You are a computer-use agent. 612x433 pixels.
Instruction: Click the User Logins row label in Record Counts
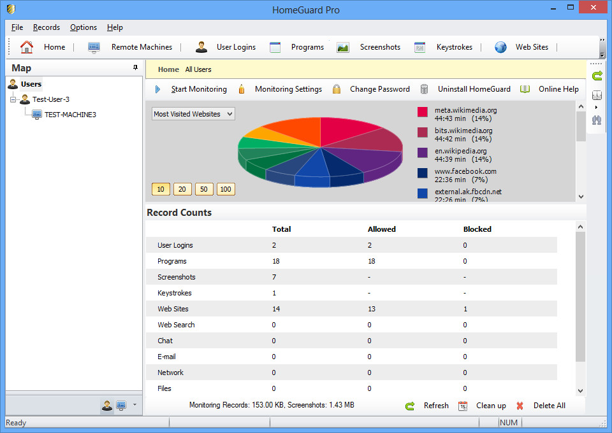point(175,245)
